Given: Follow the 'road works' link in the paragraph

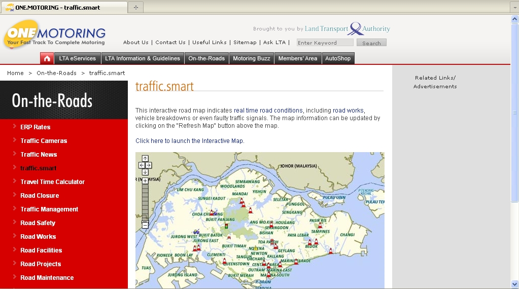Looking at the screenshot, I should tap(348, 111).
